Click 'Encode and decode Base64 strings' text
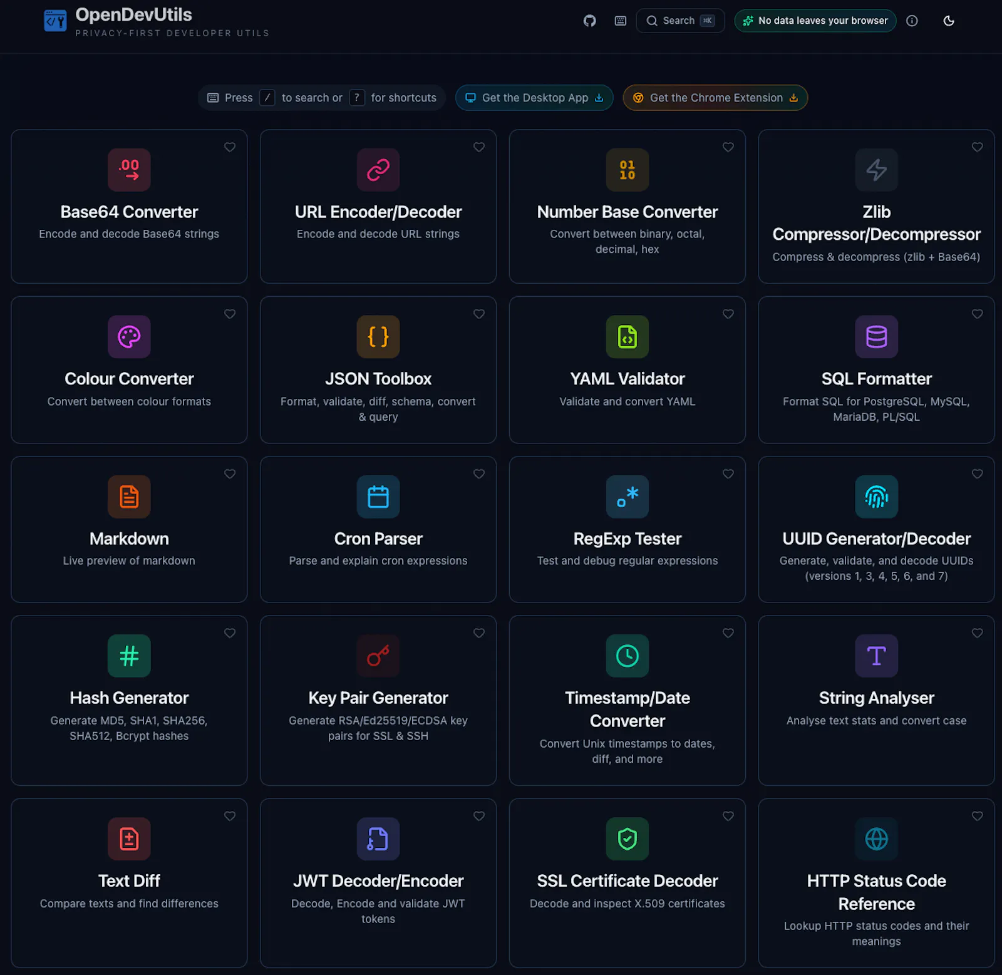This screenshot has height=975, width=1002. click(129, 234)
